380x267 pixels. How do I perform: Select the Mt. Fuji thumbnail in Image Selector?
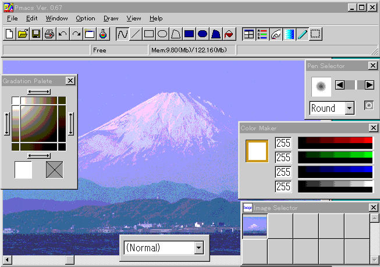pyautogui.click(x=255, y=226)
